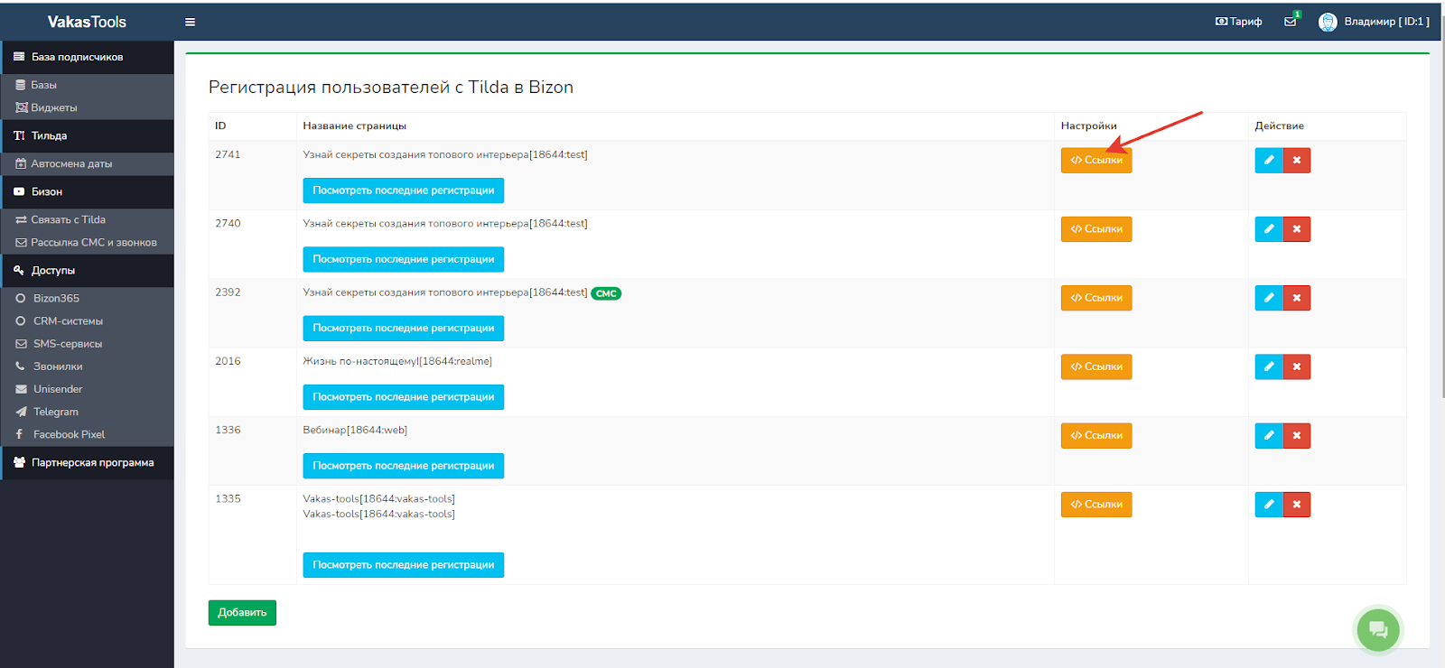This screenshot has height=668, width=1445.
Task: Remove the Vakas-tools row 1335
Action: coord(1297,505)
